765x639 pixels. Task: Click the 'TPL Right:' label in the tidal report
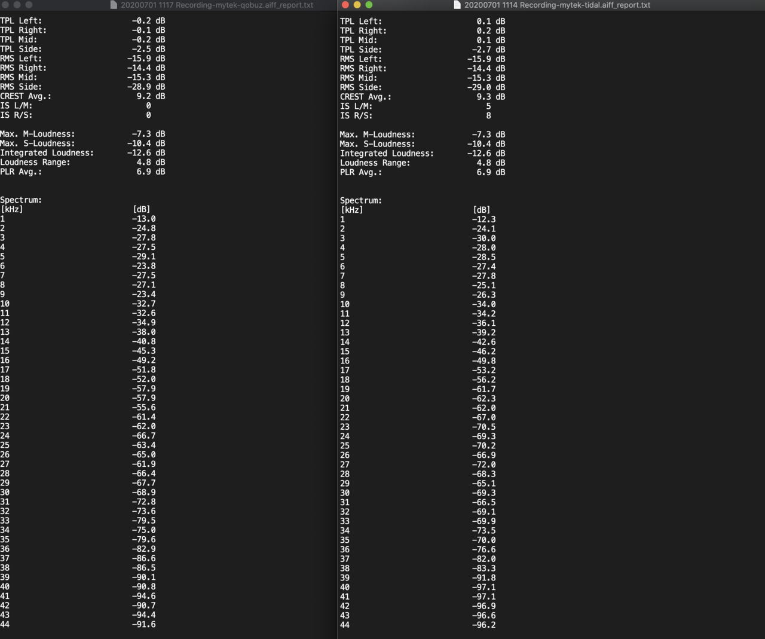tap(363, 30)
